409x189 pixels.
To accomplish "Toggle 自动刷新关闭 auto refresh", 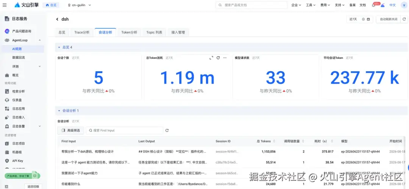I will pyautogui.click(x=389, y=19).
